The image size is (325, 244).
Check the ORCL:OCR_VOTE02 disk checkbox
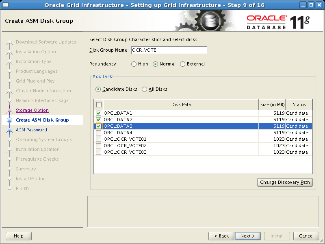(98, 146)
